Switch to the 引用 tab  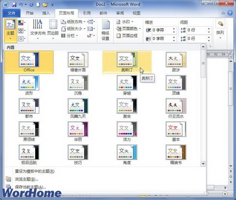click(x=87, y=13)
